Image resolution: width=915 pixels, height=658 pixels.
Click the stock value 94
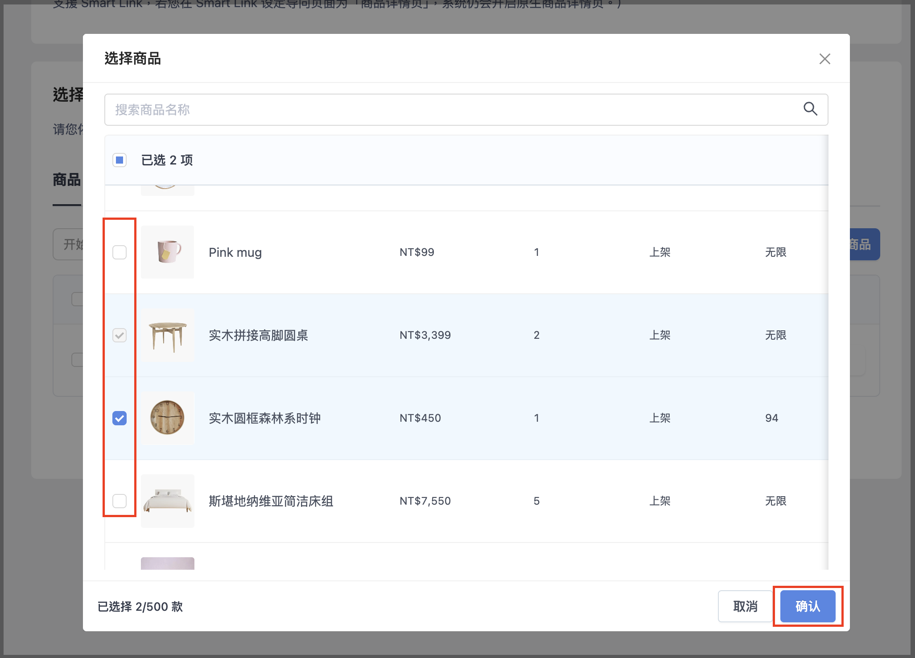pos(772,418)
